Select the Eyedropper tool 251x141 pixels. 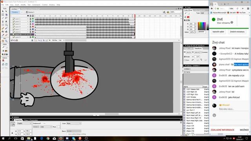pos(3,35)
